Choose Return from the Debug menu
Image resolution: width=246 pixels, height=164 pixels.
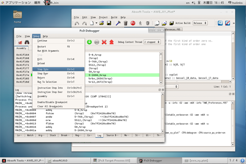pos(59,78)
